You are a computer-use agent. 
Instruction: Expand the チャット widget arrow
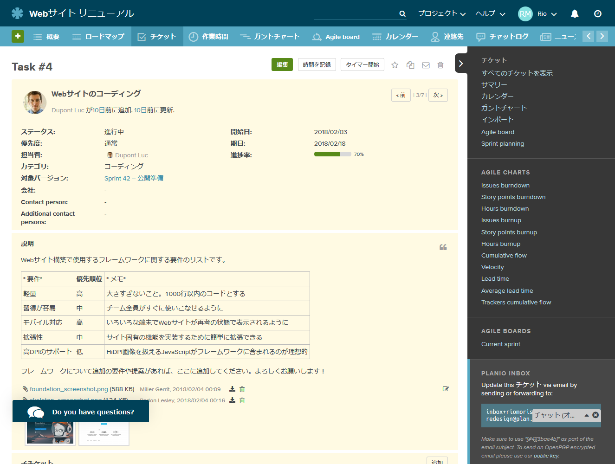(x=587, y=415)
